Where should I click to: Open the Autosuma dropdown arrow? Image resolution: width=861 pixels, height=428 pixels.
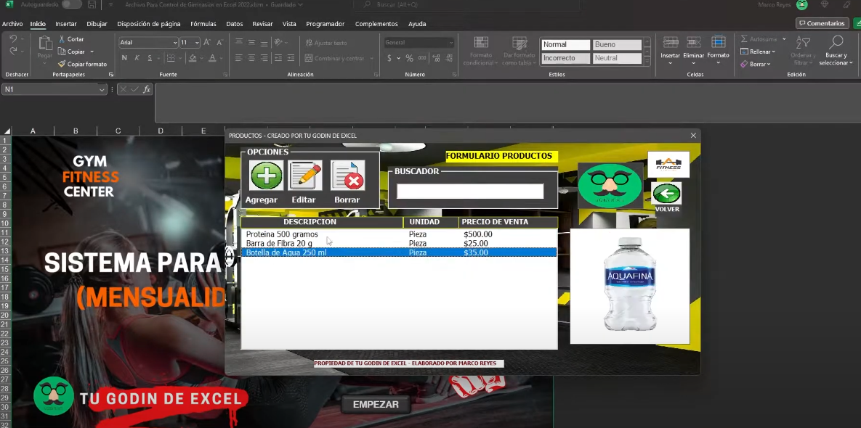784,39
